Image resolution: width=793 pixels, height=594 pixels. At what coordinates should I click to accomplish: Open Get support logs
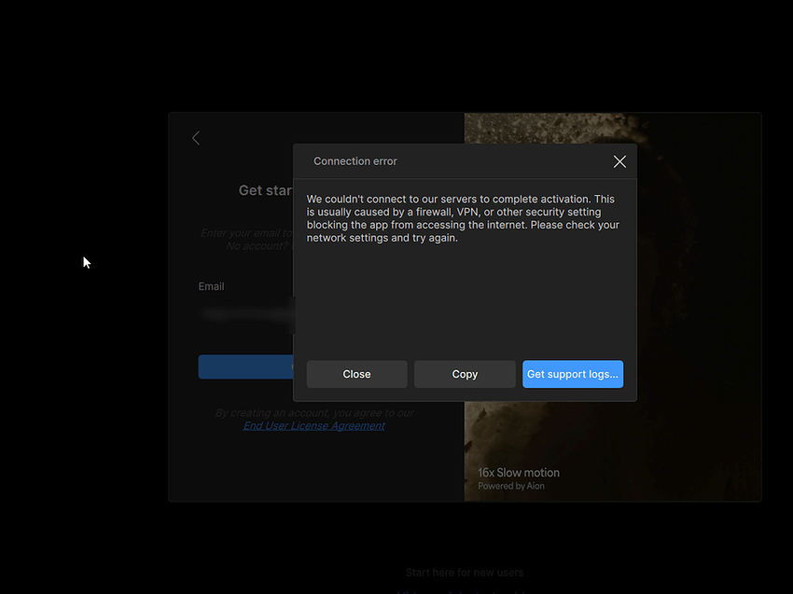[x=572, y=374]
